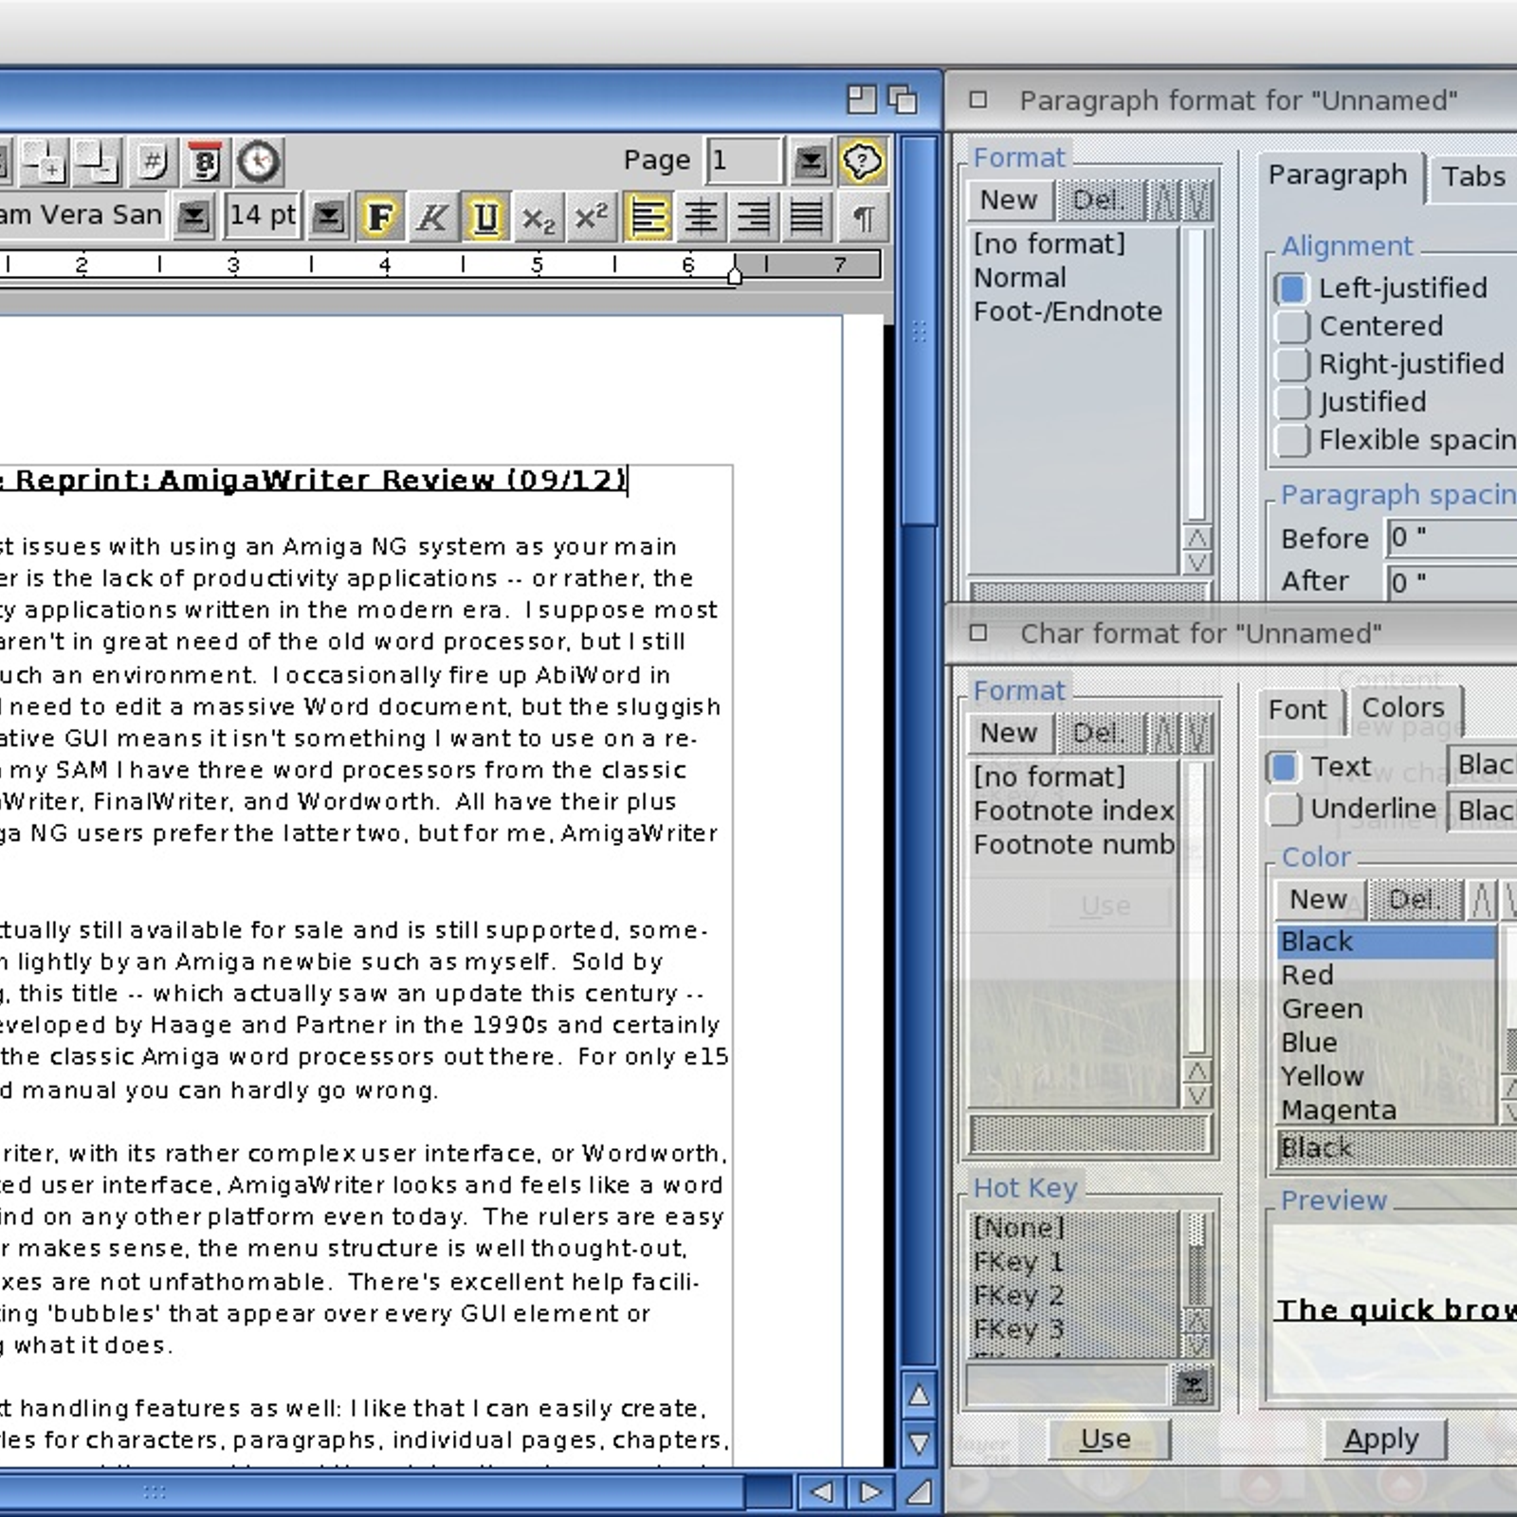
Task: Justify text using the toolbar icon
Action: [x=807, y=217]
